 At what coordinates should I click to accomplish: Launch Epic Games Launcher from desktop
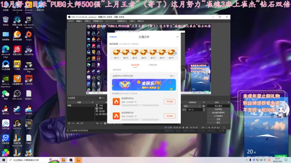29,22
